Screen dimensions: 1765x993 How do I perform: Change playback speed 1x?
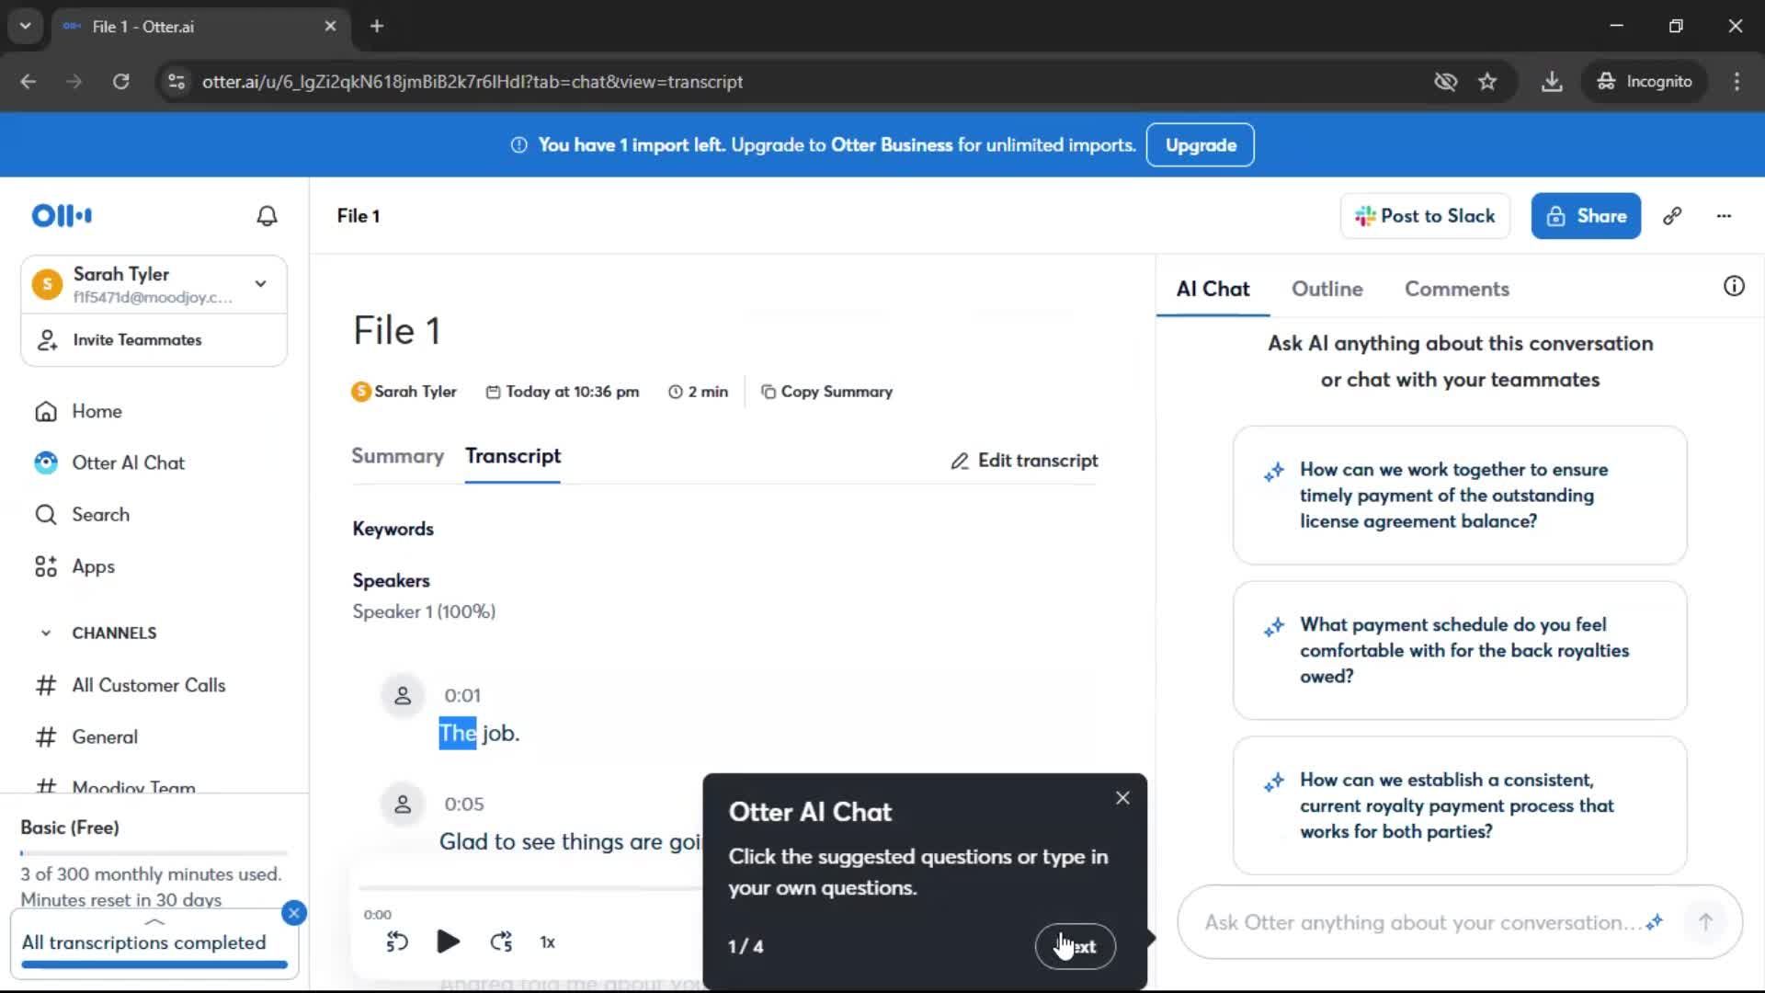coord(547,942)
